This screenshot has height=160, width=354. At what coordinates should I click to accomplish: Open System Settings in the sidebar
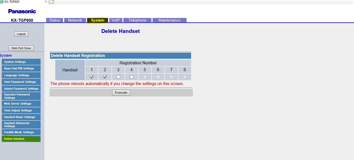[21, 62]
